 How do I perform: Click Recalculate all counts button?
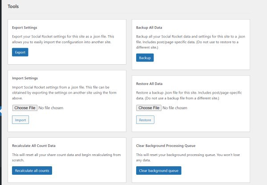(32, 170)
